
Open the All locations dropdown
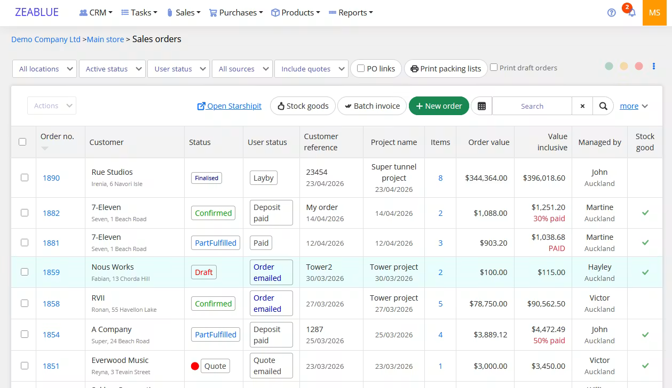[x=44, y=69]
